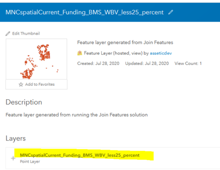This screenshot has height=170, width=220.
Task: Click the Description section heading
Action: pyautogui.click(x=24, y=102)
